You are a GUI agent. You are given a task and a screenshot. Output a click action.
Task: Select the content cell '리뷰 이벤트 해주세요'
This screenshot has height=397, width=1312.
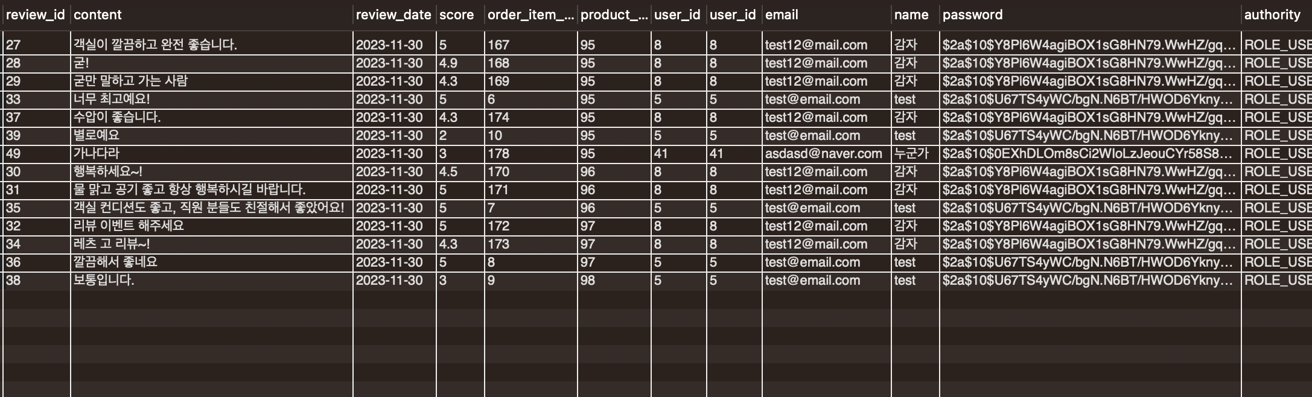point(212,226)
